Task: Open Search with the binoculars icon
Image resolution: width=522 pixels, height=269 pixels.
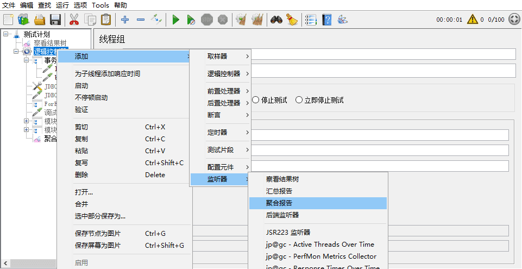Action: click(276, 20)
